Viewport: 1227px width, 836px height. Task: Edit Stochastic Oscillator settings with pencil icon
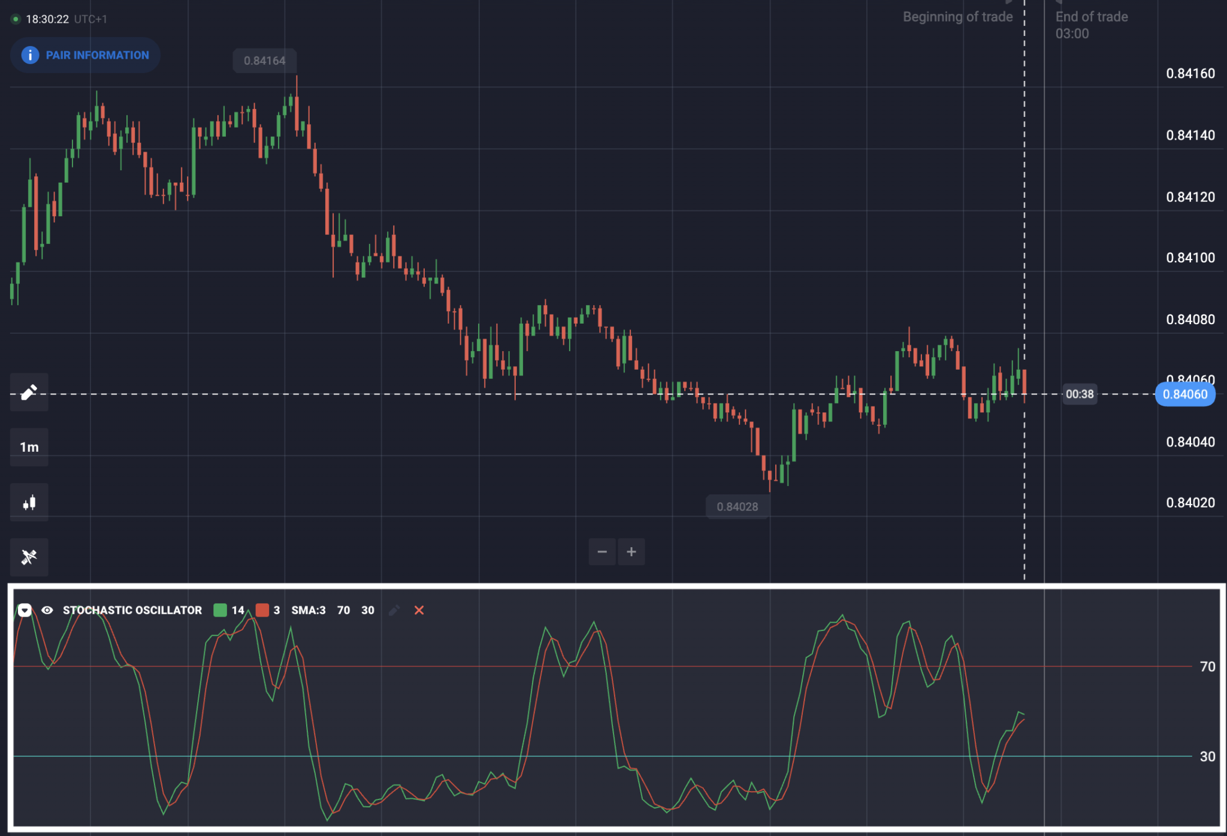pos(394,610)
